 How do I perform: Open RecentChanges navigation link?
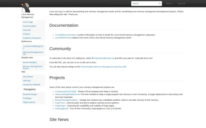[30, 94]
